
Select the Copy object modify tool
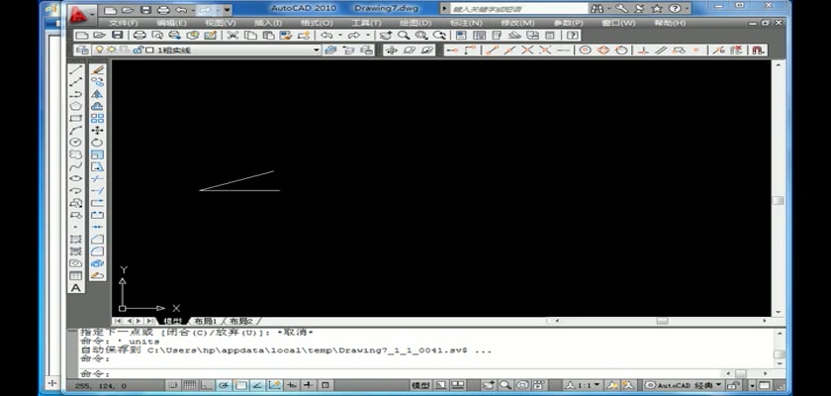pos(97,81)
